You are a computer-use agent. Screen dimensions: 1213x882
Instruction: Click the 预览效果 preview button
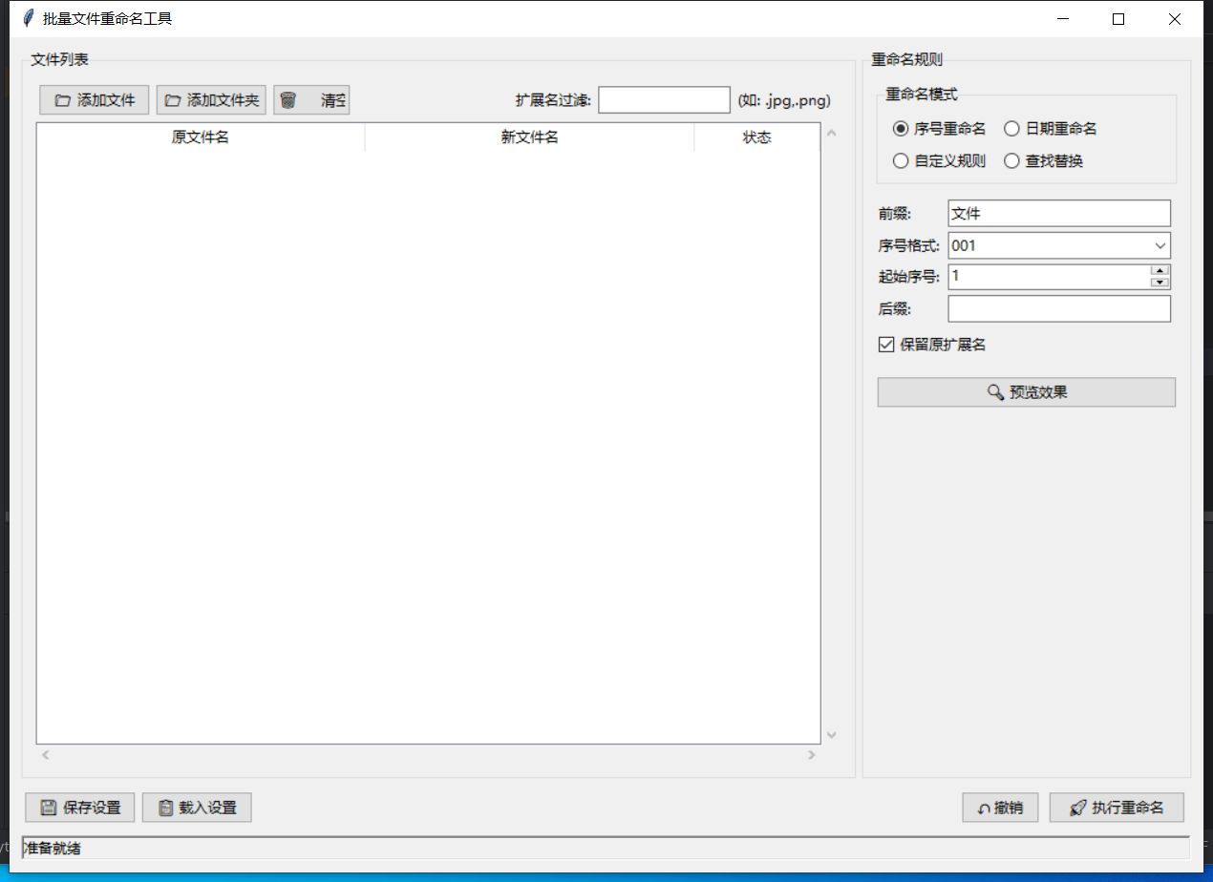[1027, 392]
